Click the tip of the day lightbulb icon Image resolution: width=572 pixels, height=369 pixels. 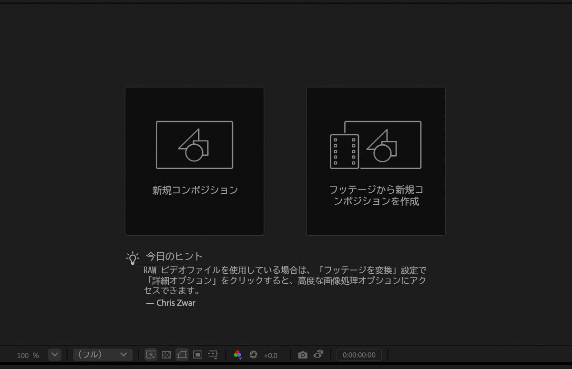pyautogui.click(x=132, y=257)
